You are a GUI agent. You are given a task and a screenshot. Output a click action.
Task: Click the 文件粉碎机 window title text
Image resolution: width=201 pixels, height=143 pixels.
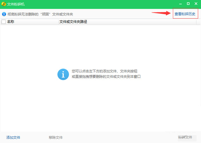click(x=16, y=4)
